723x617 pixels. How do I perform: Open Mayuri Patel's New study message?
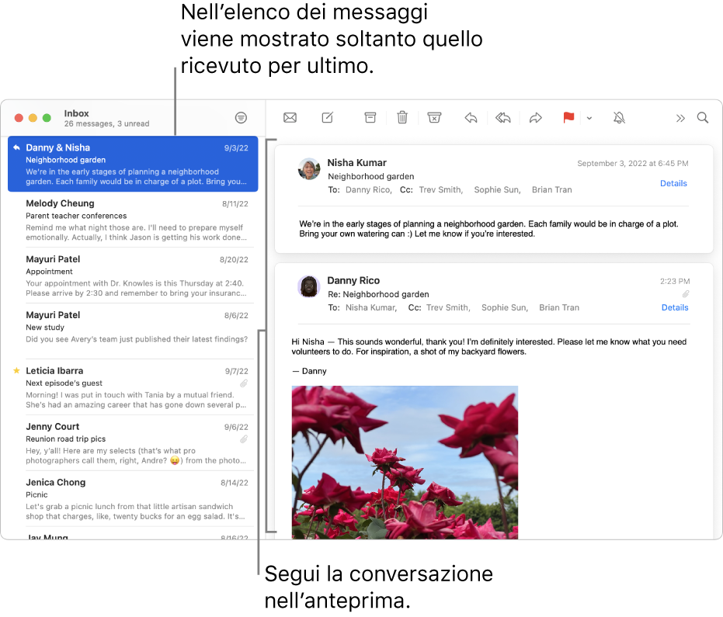click(133, 331)
